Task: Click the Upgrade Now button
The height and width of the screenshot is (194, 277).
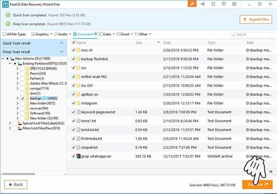Action: [256, 20]
